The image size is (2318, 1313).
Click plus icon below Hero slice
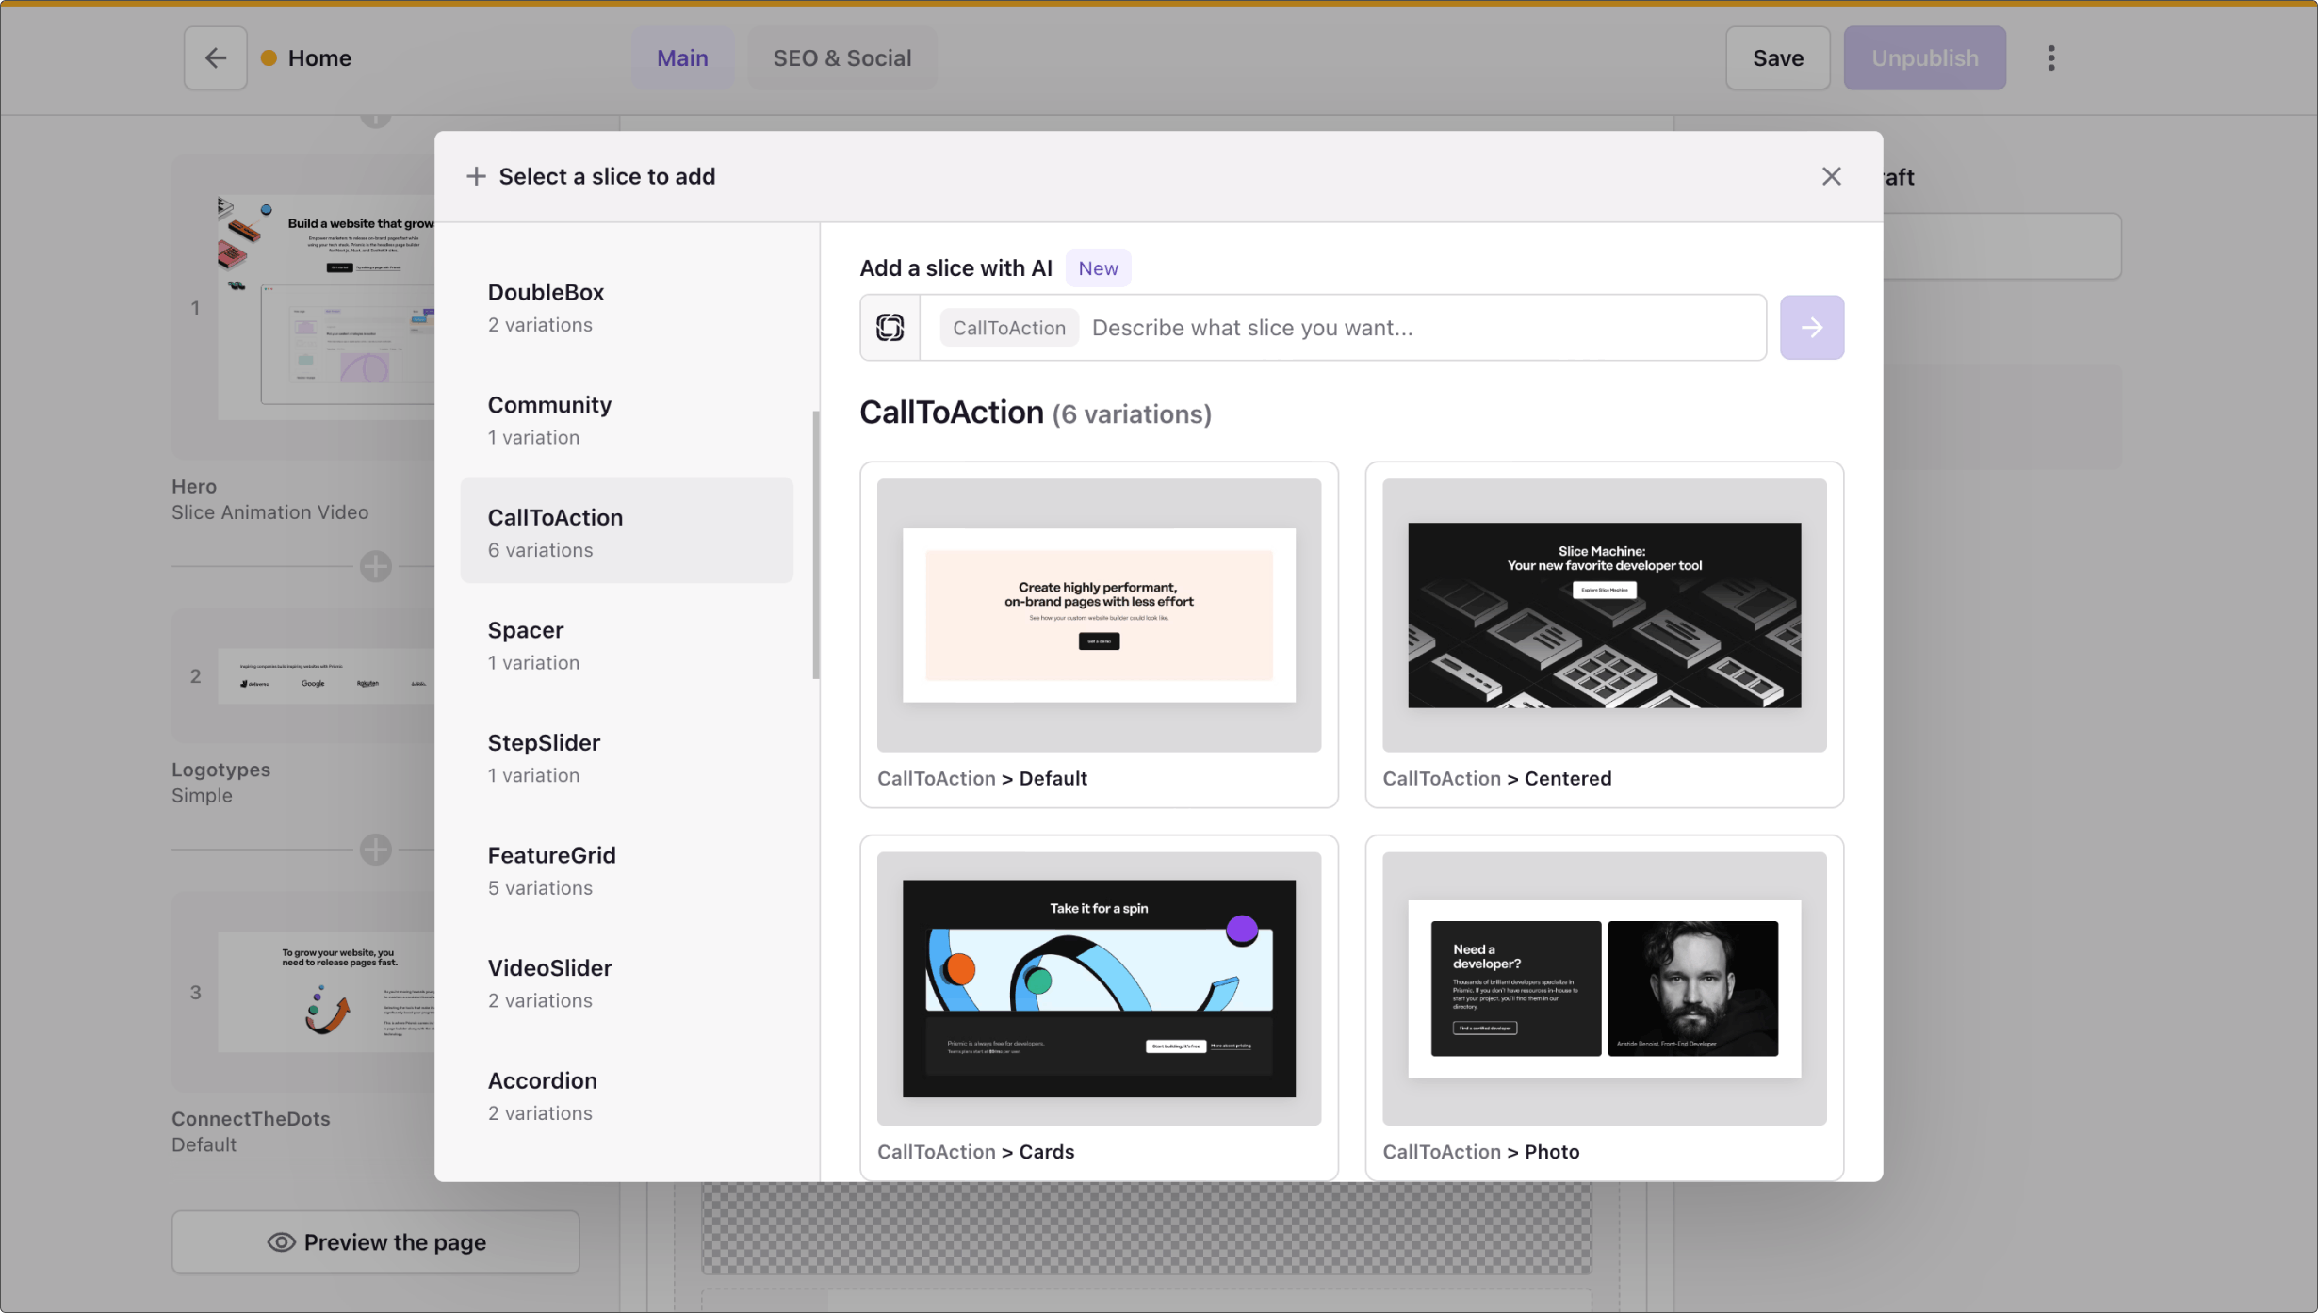pos(375,566)
